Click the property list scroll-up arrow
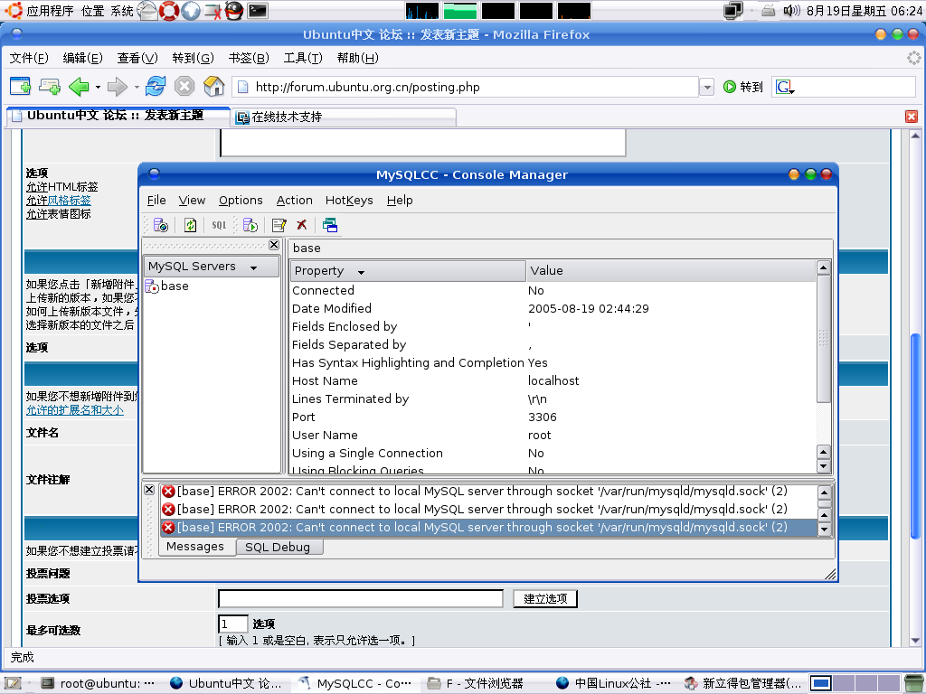This screenshot has width=926, height=694. click(x=824, y=267)
